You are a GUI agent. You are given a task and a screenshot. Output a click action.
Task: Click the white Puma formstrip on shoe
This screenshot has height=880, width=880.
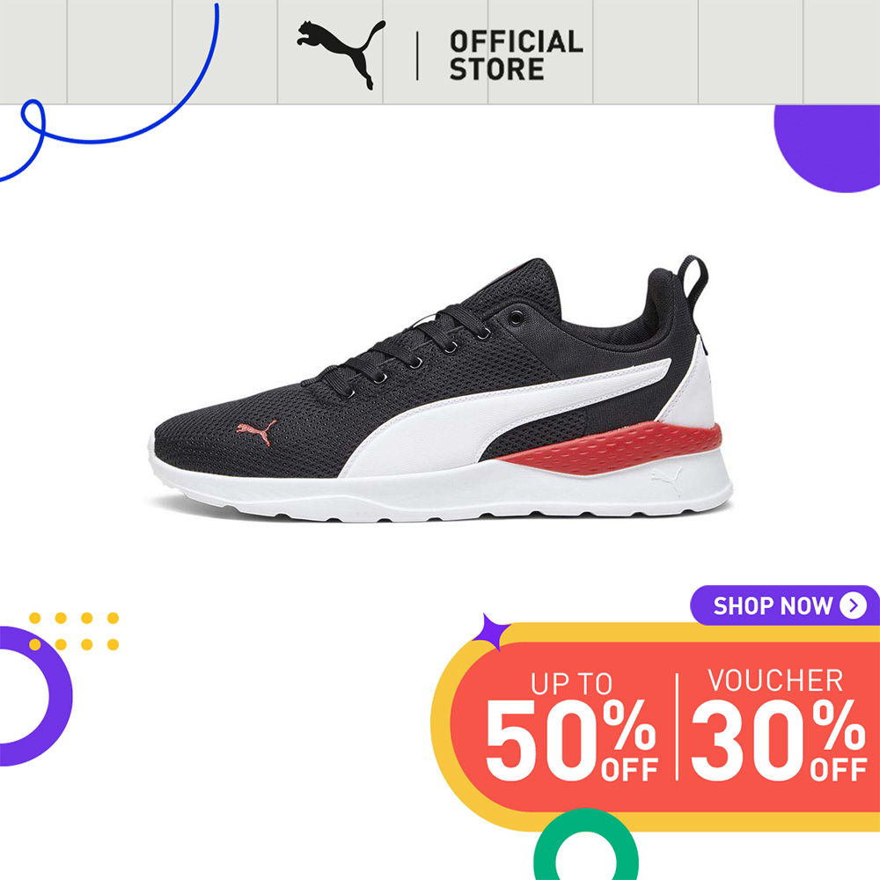(x=505, y=418)
